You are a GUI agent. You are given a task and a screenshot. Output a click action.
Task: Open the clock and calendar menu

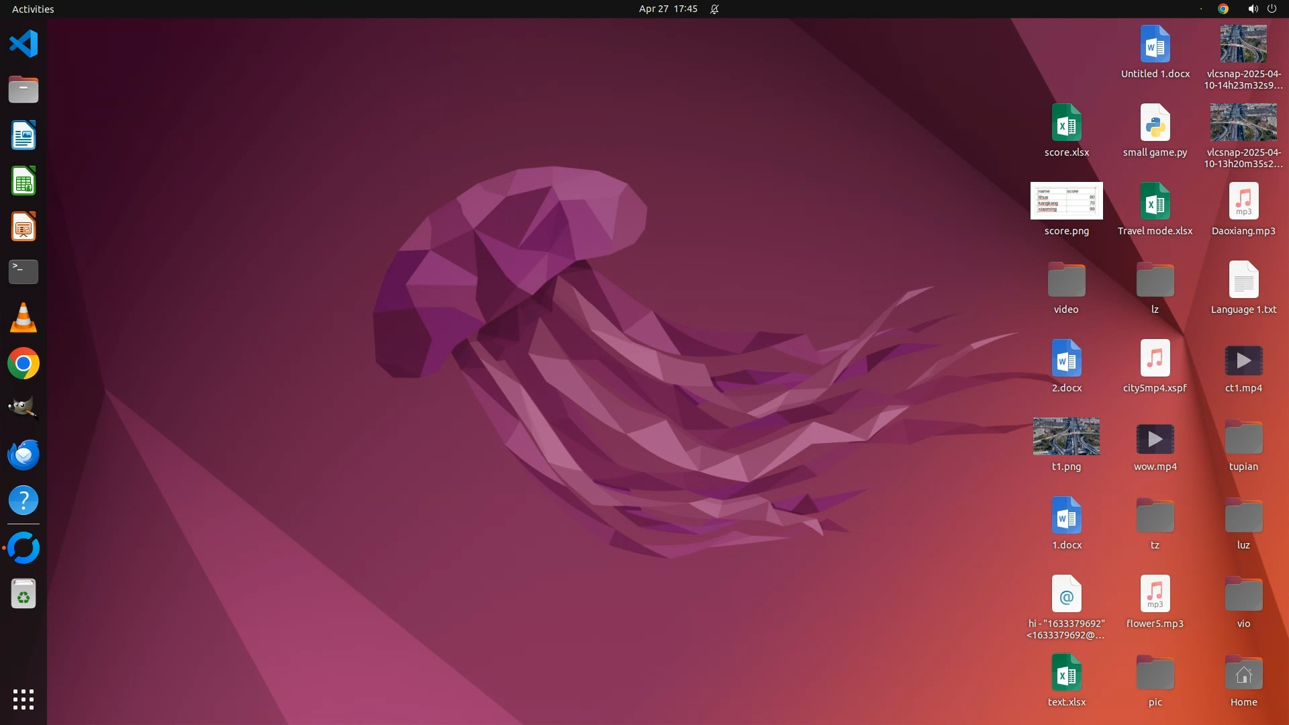668,9
